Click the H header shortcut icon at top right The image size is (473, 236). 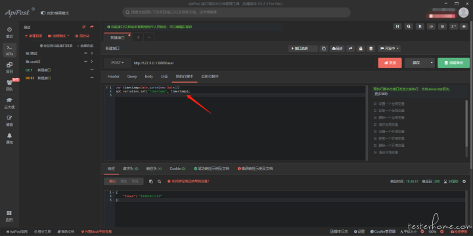tap(397, 26)
